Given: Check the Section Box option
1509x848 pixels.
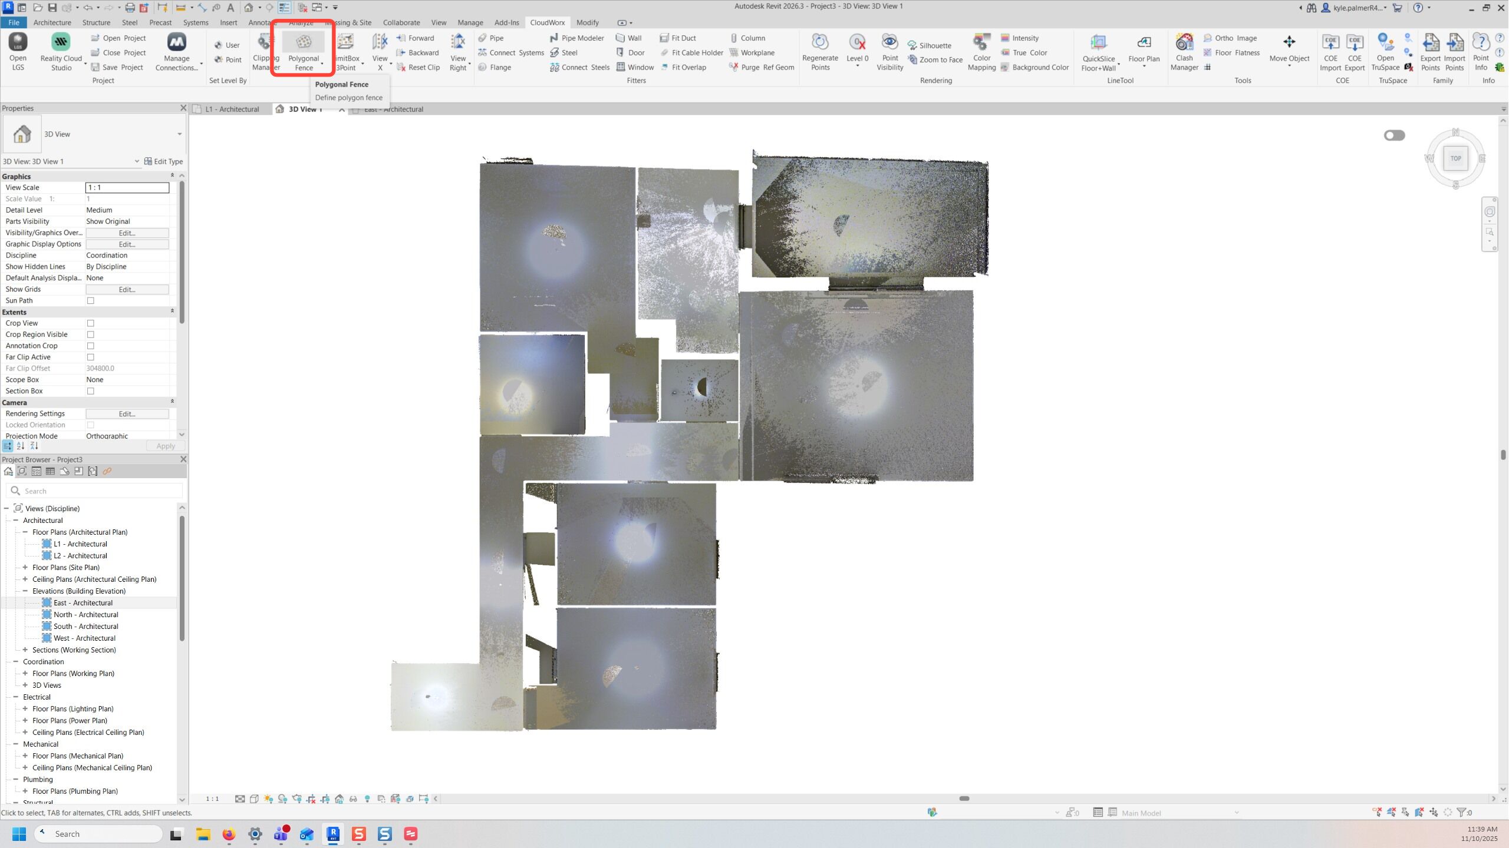Looking at the screenshot, I should click(91, 391).
